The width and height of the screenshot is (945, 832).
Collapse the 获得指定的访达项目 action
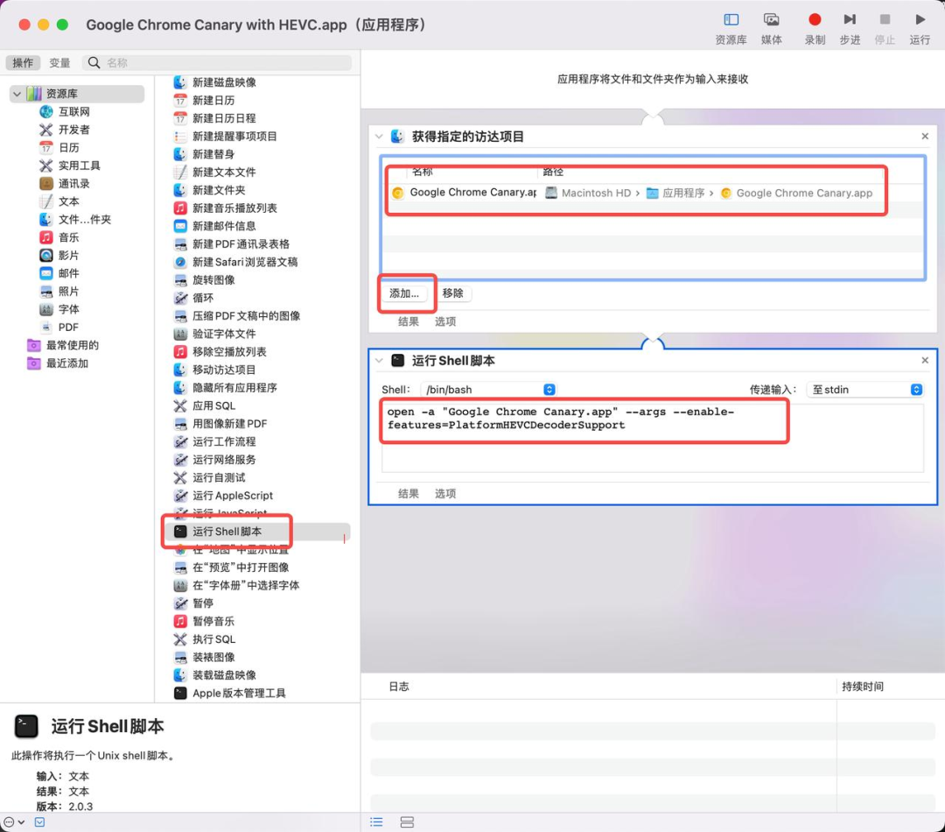[x=380, y=137]
